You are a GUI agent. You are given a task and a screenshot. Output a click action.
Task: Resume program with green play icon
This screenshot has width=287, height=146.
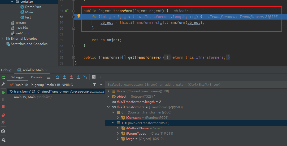[3, 93]
